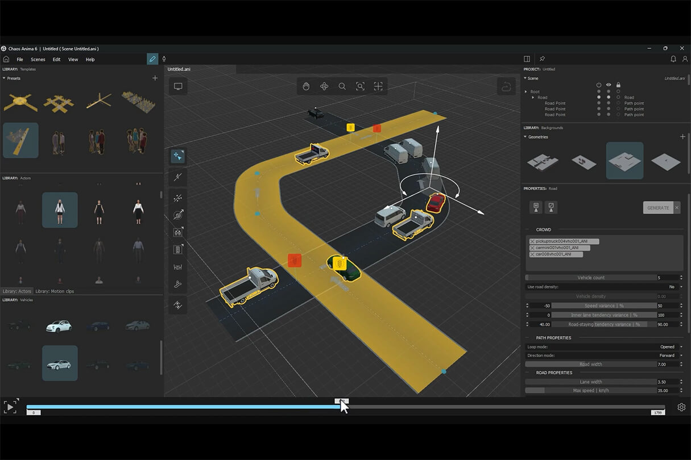Activate the orbit camera tool
This screenshot has height=460, width=691.
324,86
